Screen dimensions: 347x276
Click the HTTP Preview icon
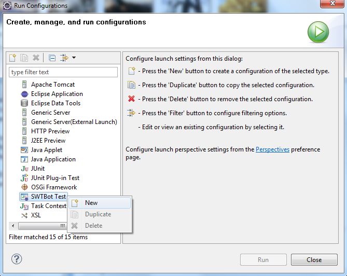pyautogui.click(x=24, y=131)
